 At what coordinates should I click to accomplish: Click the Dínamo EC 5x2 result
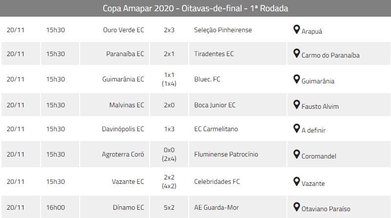click(169, 207)
